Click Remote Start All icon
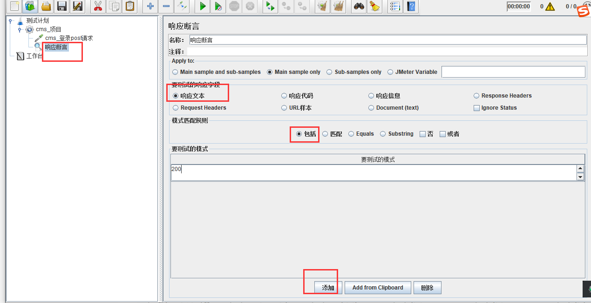 point(270,6)
